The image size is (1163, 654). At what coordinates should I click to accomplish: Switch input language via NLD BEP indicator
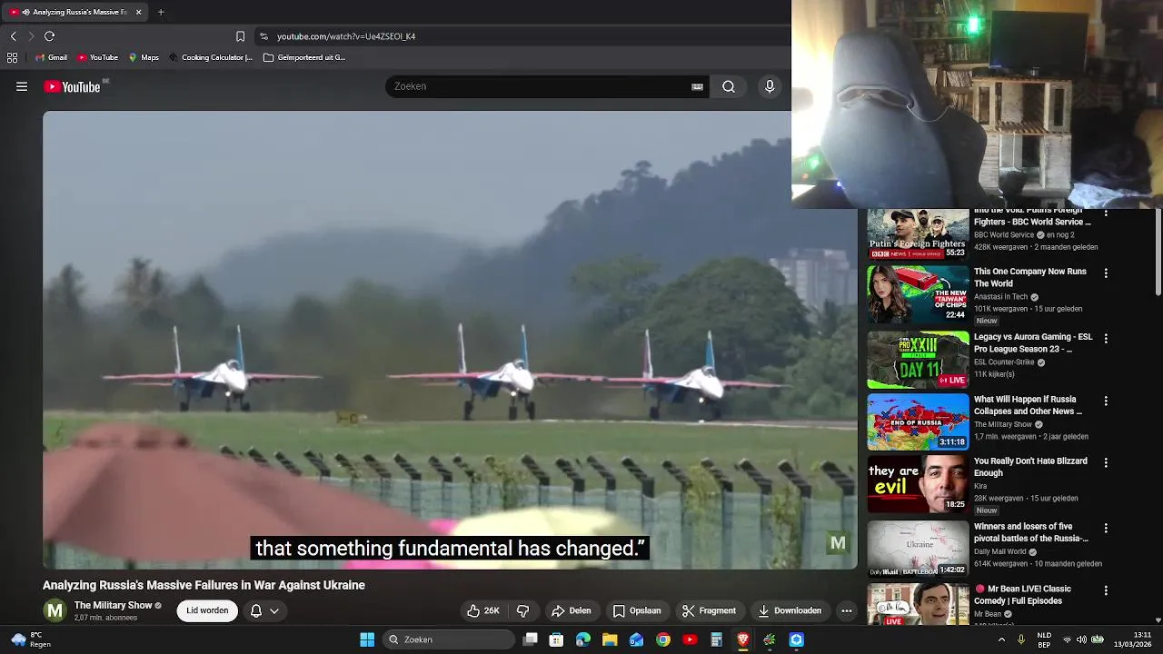tap(1044, 639)
